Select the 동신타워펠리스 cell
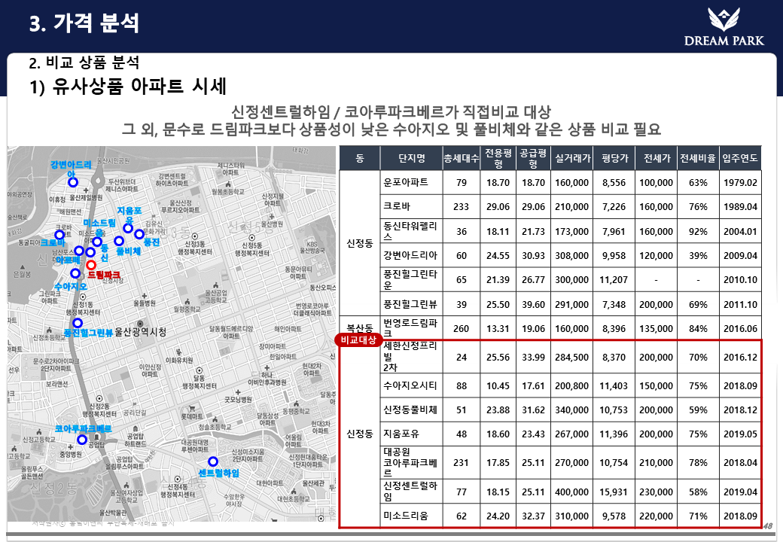The image size is (783, 542). 410,231
